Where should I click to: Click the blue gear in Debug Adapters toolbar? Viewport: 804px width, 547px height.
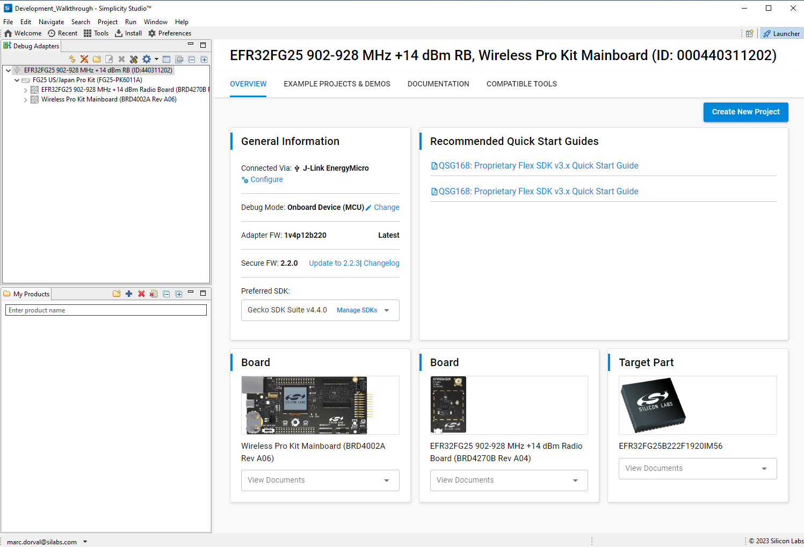pyautogui.click(x=146, y=59)
